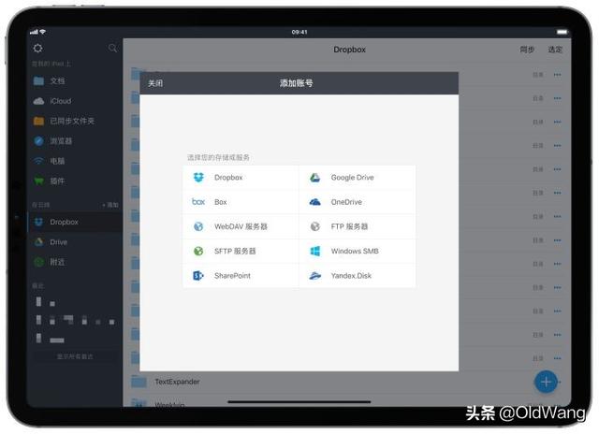599x434 pixels.
Task: Click the 文档 blue folder icon
Action: (38, 81)
